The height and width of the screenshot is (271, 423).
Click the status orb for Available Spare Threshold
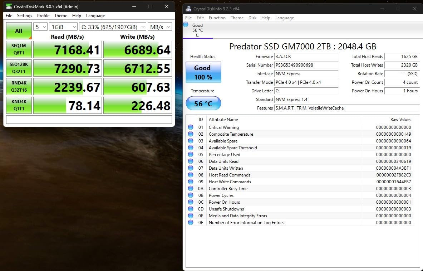(x=191, y=147)
